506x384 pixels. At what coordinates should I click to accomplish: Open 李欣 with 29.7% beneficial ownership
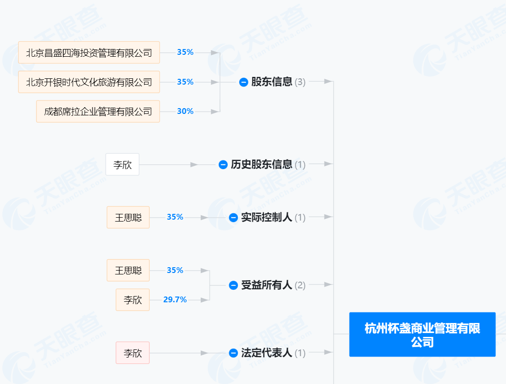(132, 300)
